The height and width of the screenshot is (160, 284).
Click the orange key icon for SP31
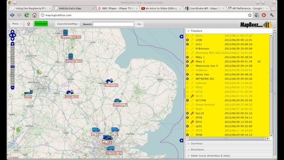[192, 122]
